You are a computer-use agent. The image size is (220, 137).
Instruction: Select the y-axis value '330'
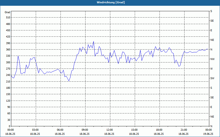8,56
